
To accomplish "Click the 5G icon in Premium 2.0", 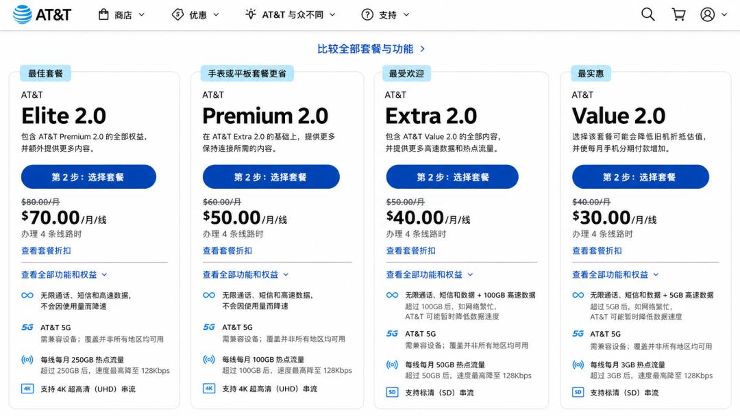I will tap(209, 327).
